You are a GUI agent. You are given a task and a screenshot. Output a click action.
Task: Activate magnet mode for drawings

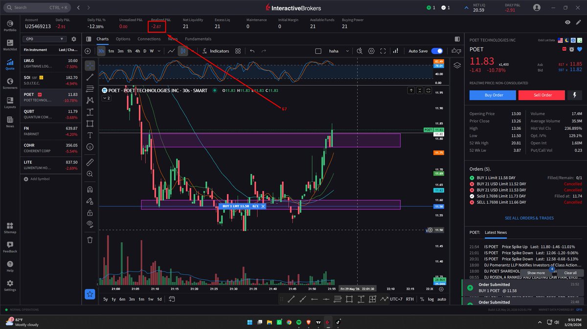(x=90, y=189)
